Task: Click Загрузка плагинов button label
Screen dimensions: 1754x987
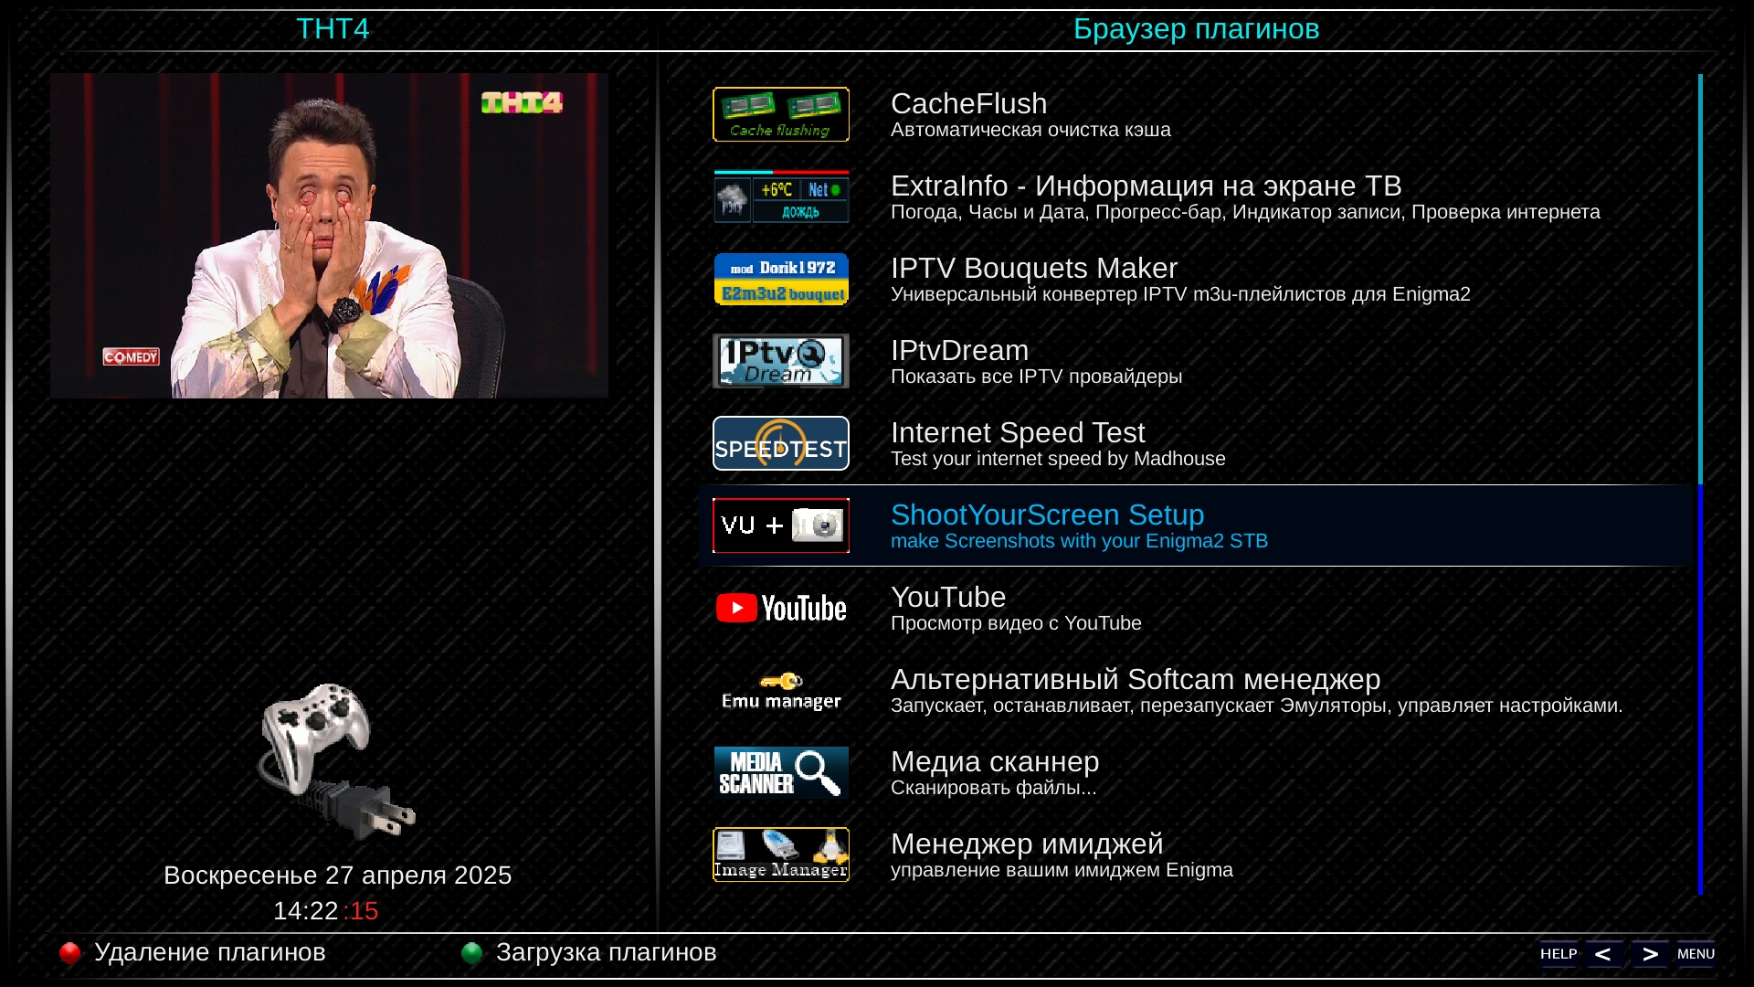Action: tap(606, 952)
